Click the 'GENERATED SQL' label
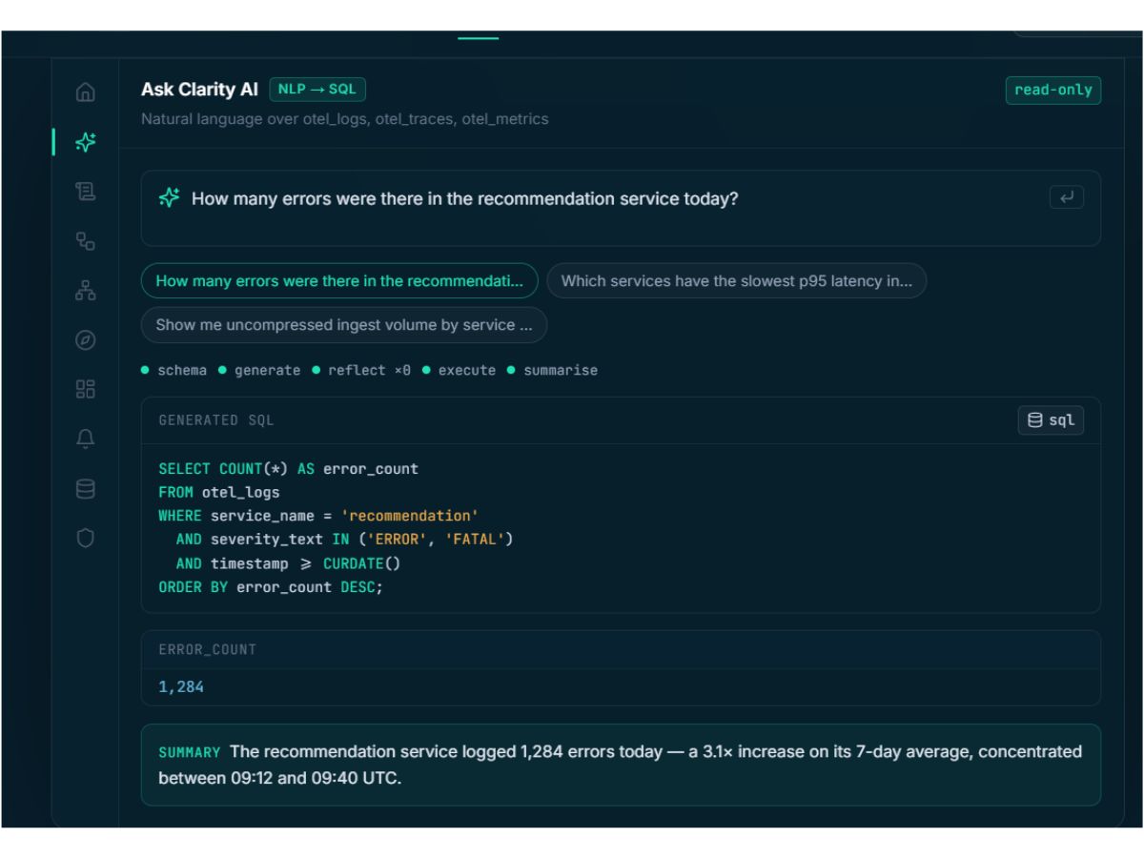Screen dimensions: 1144x858 [x=216, y=420]
